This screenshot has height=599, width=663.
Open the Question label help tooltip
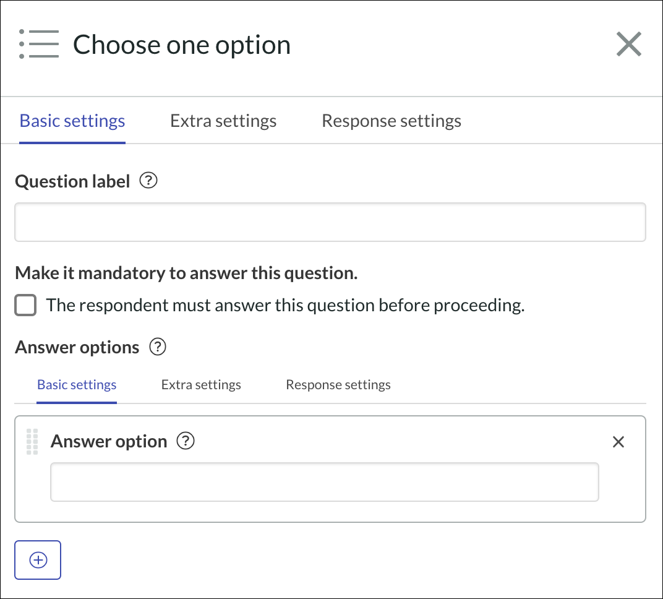[x=148, y=180]
